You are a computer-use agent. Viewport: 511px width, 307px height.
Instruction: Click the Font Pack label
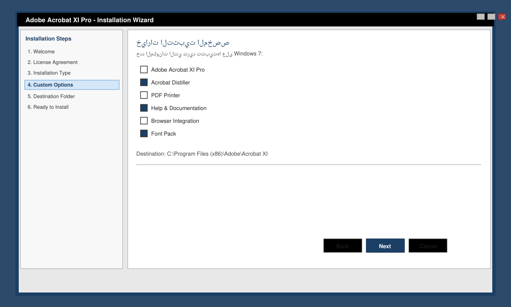click(x=164, y=134)
